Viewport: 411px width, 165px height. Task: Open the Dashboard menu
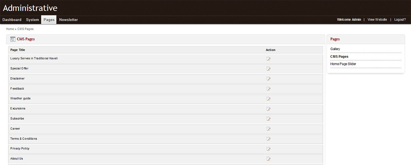(x=12, y=20)
